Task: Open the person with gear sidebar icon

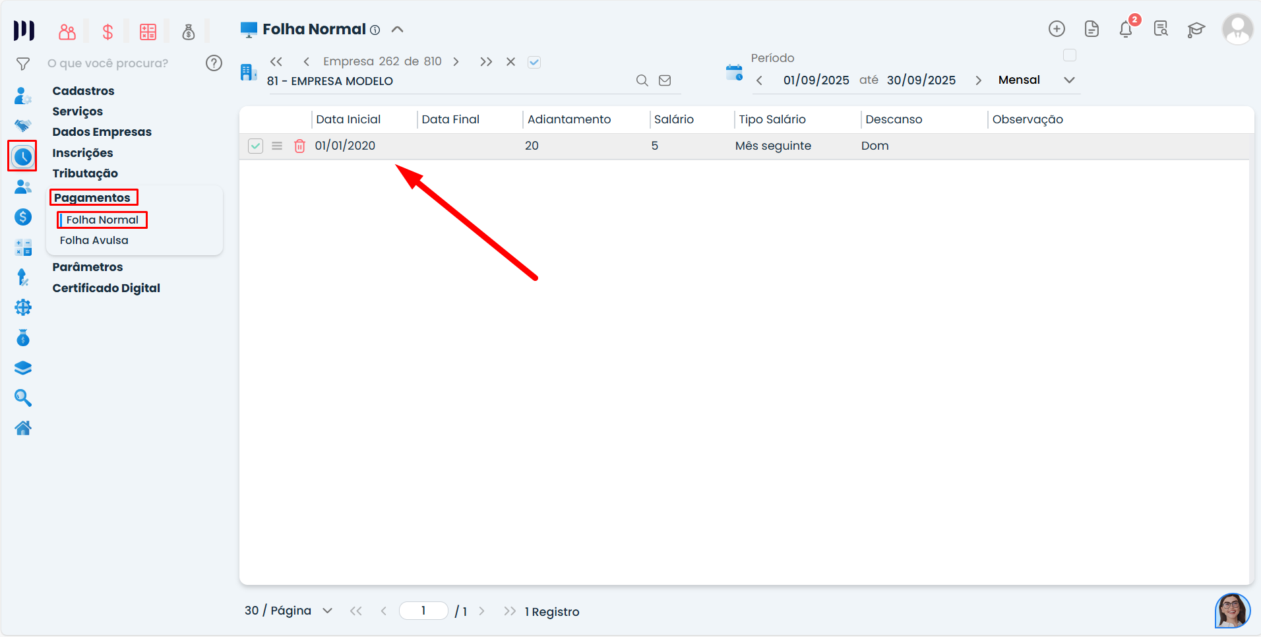Action: pyautogui.click(x=23, y=96)
